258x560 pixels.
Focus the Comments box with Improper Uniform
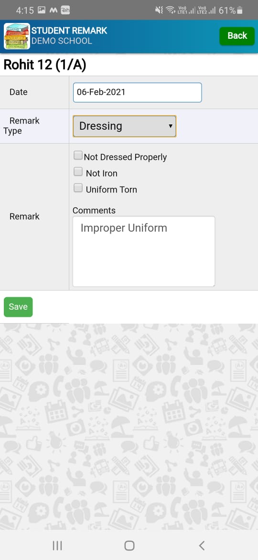[144, 251]
